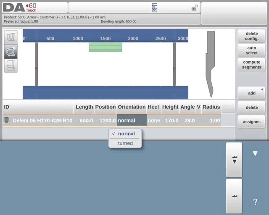The height and width of the screenshot is (215, 269).
Task: Click the add button
Action: (x=251, y=93)
